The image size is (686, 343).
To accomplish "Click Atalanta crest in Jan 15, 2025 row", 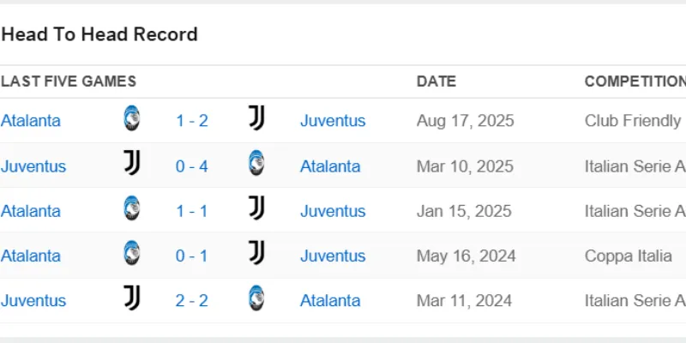I will click(x=132, y=208).
